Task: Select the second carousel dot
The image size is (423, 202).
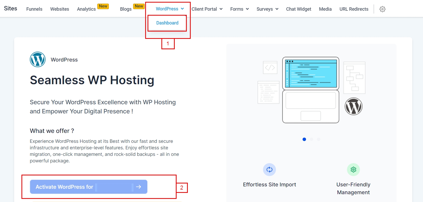Action: coord(311,139)
